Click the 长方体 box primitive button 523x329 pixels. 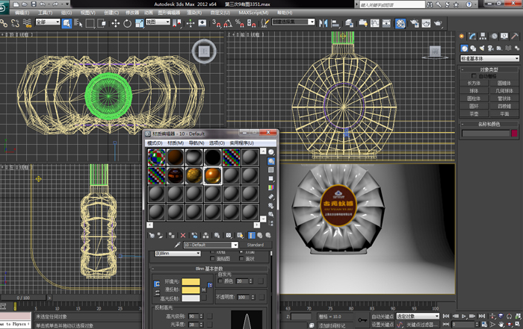(x=474, y=83)
